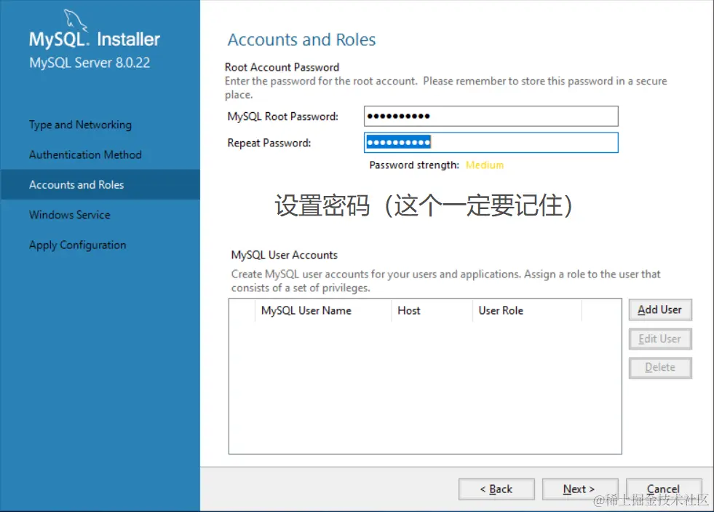Click the Repeat Password label
This screenshot has height=512, width=714.
269,143
